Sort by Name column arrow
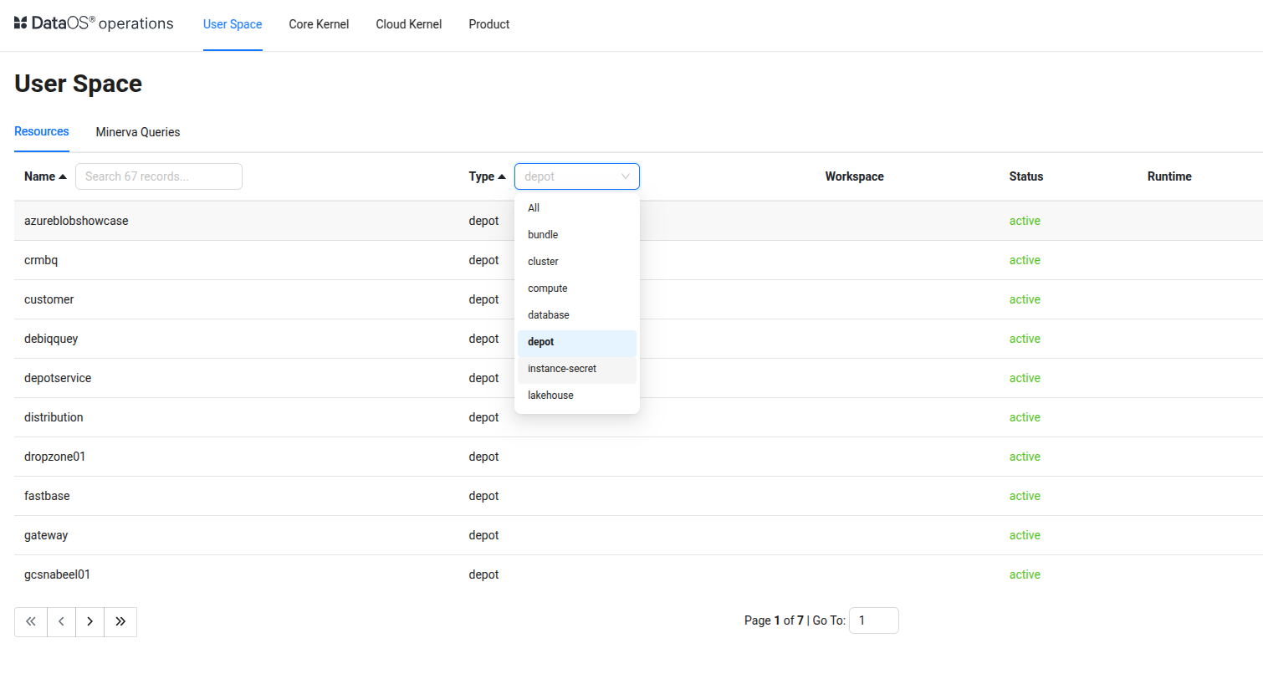The width and height of the screenshot is (1263, 679). (x=63, y=176)
